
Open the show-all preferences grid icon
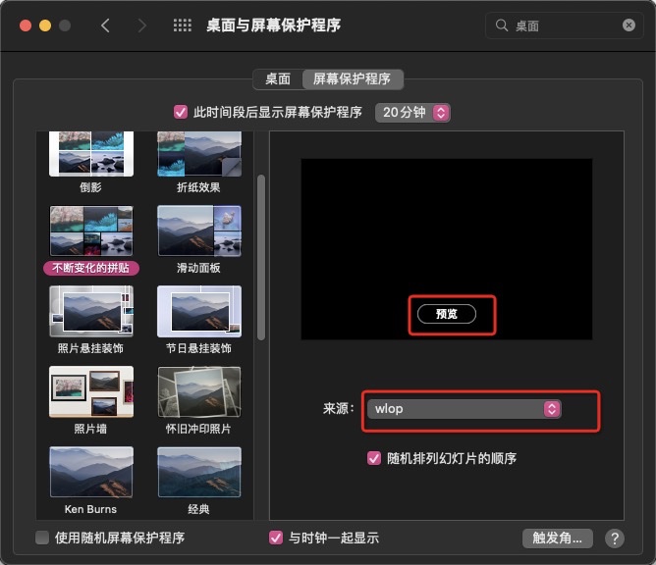(x=182, y=26)
